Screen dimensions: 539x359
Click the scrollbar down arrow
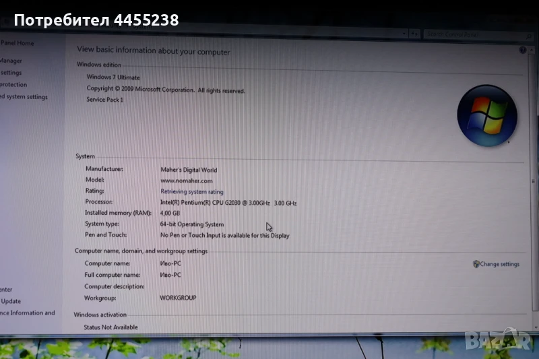click(536, 328)
